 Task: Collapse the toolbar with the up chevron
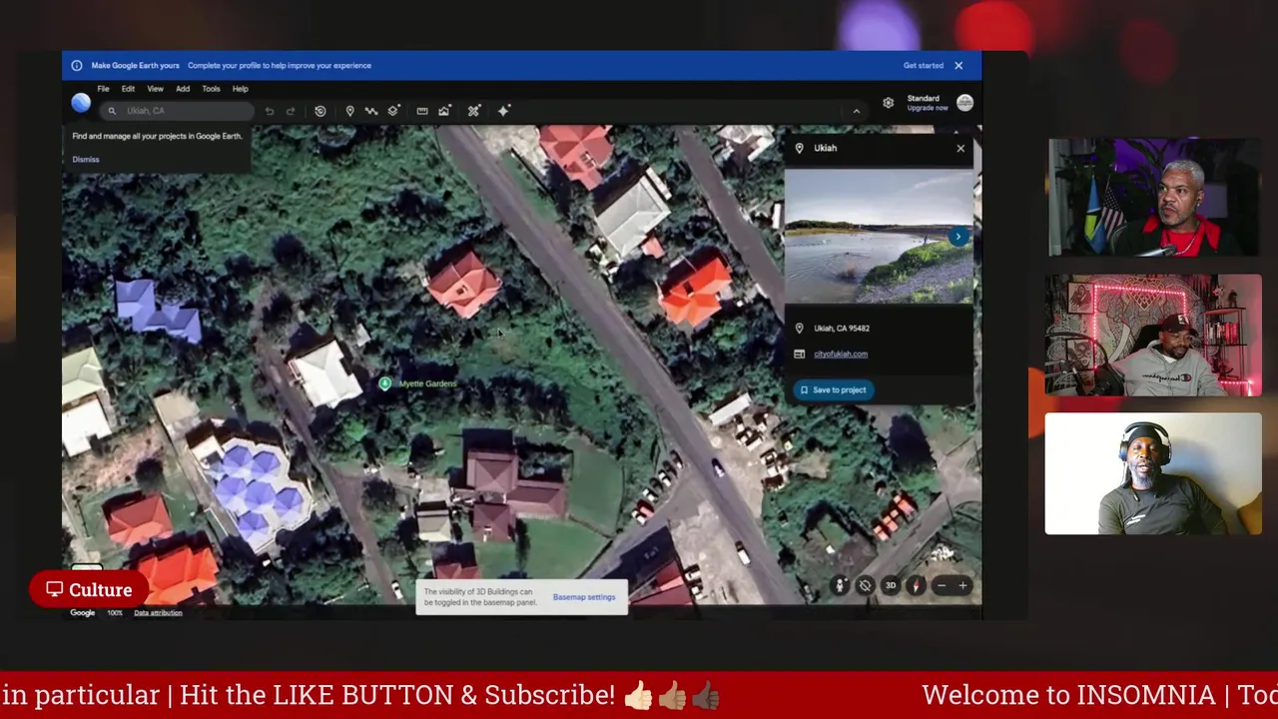(x=857, y=111)
